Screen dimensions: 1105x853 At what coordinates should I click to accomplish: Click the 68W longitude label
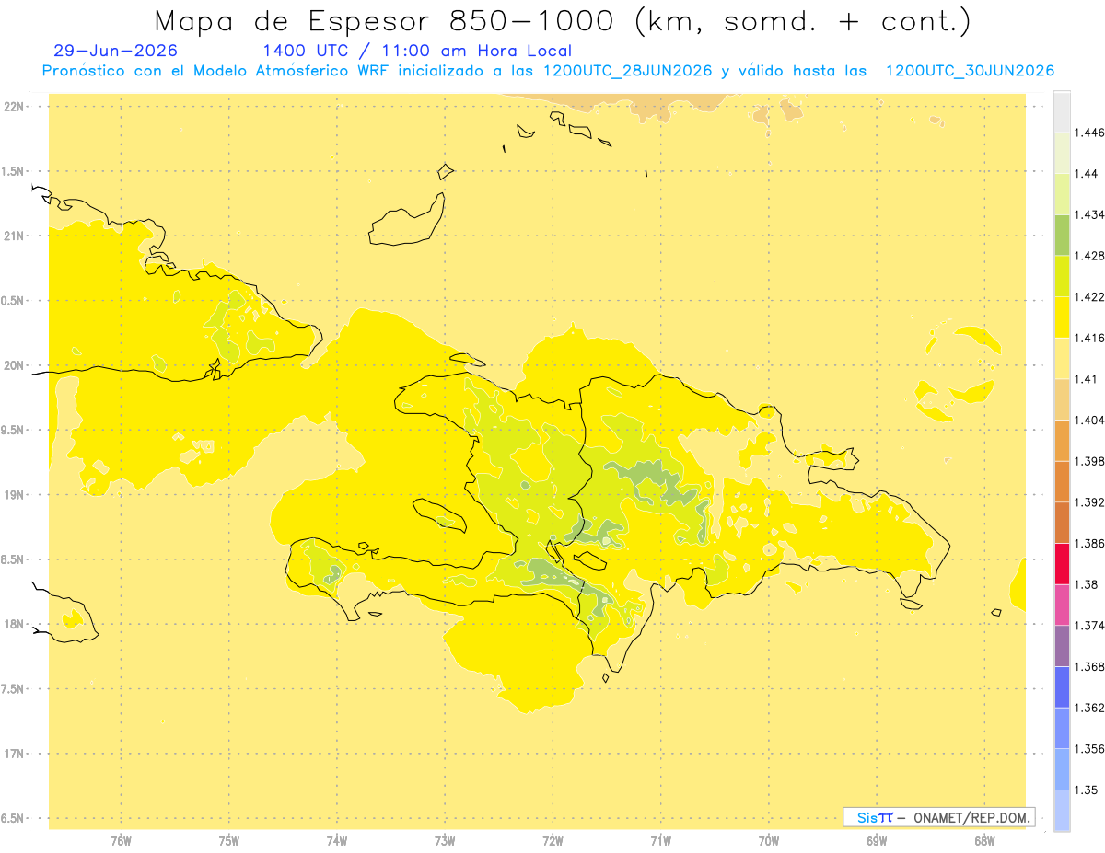(x=984, y=841)
